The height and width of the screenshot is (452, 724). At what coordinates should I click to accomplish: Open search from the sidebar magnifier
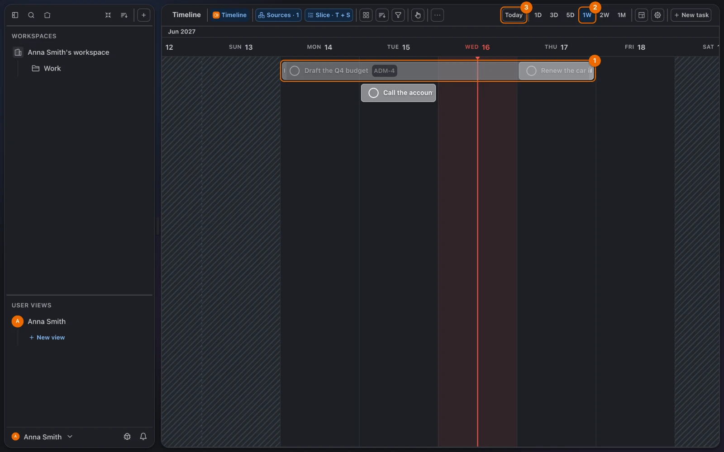[x=31, y=15]
